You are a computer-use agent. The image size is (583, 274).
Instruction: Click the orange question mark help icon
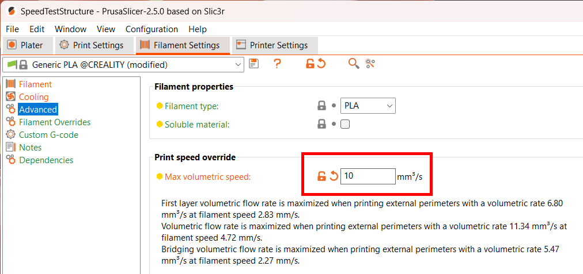pyautogui.click(x=277, y=64)
